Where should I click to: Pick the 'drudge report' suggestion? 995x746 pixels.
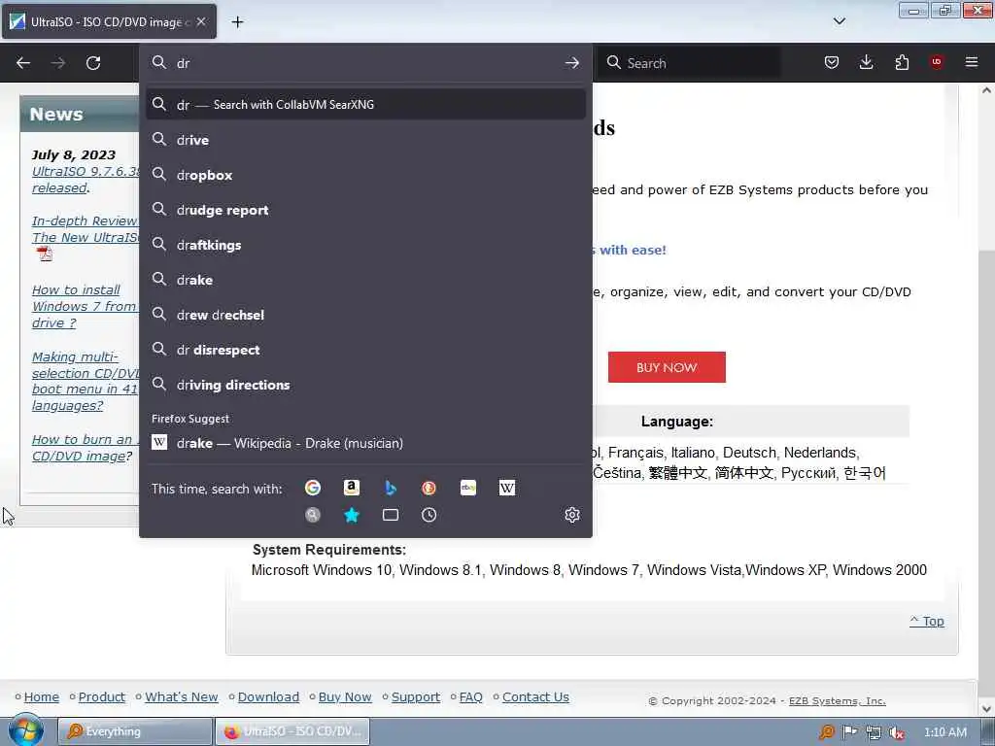click(365, 210)
